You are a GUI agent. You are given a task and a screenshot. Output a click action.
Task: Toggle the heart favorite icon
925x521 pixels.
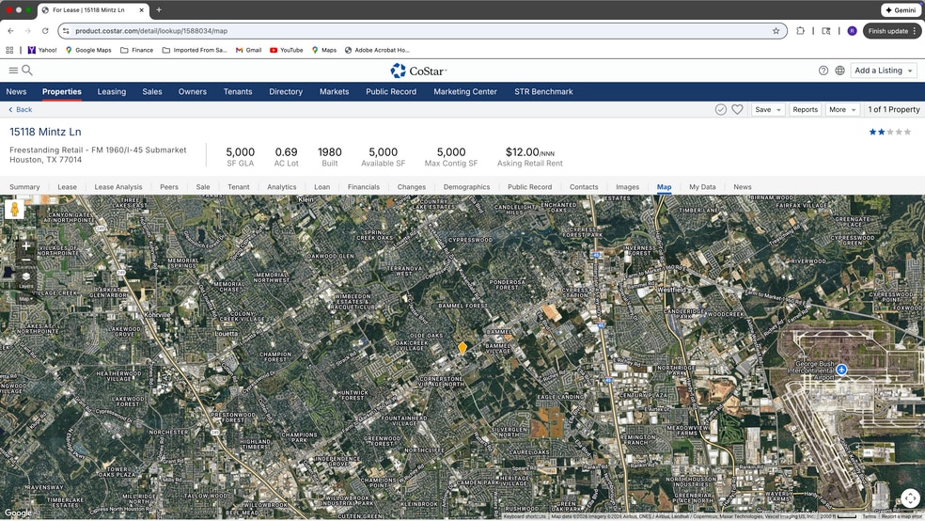737,110
